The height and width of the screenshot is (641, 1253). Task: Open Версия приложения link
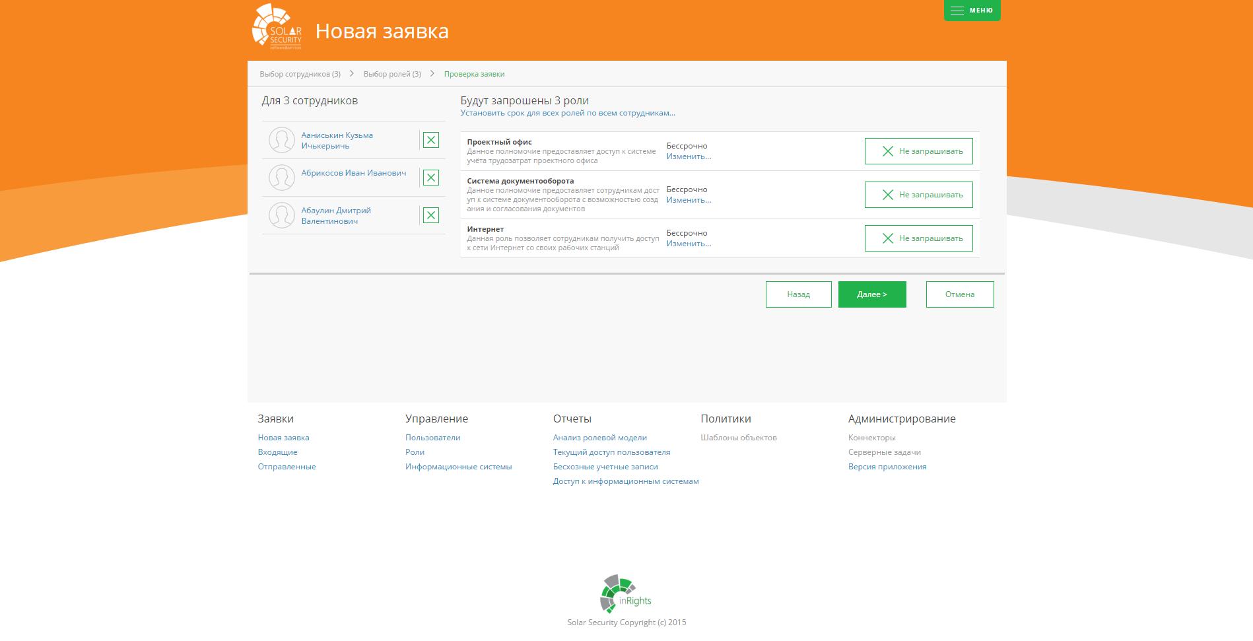point(887,467)
